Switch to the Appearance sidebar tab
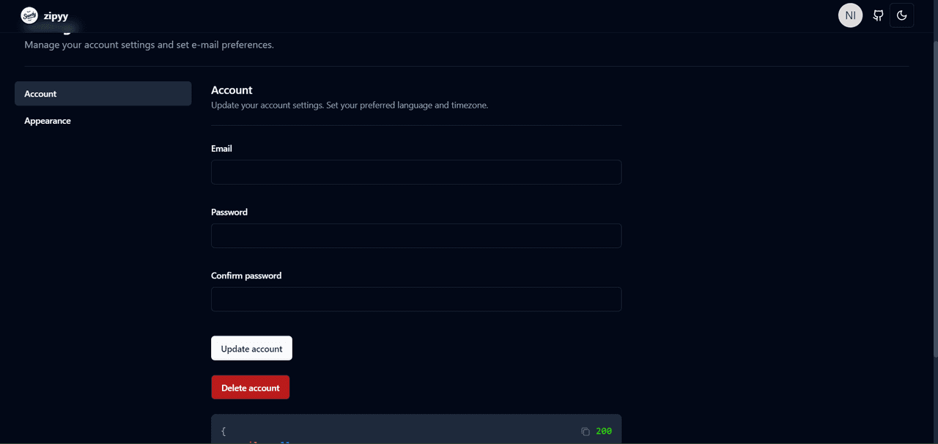This screenshot has height=444, width=938. click(x=48, y=121)
